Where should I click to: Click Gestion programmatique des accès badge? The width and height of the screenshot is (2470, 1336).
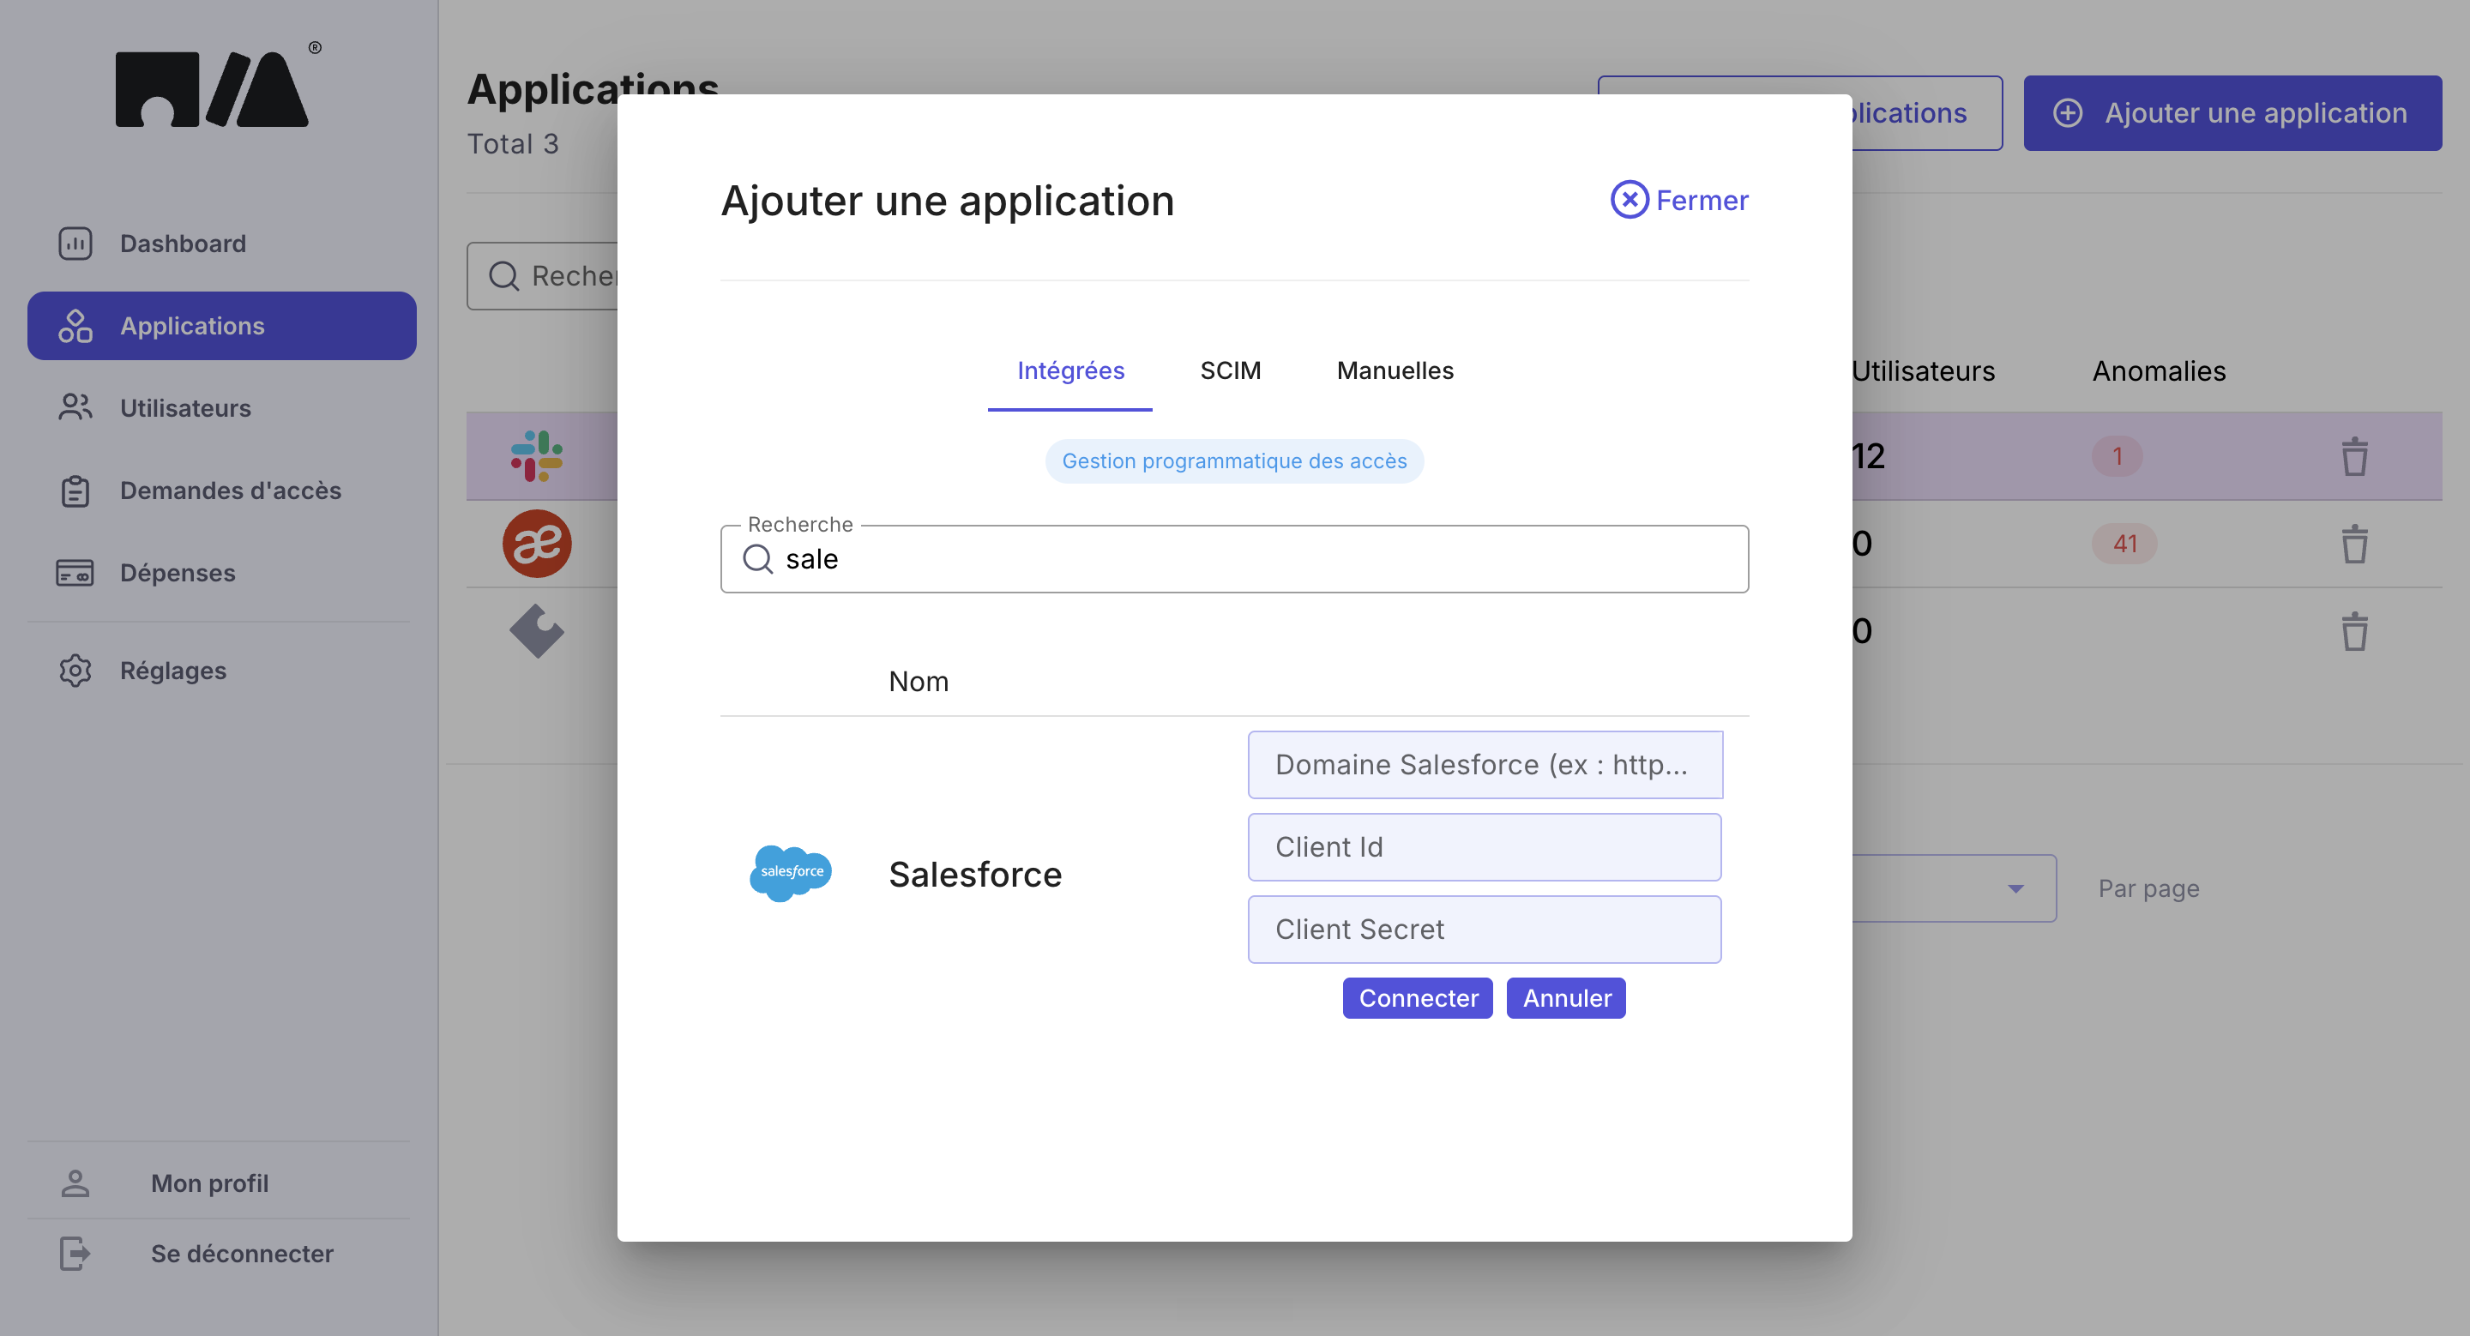[x=1234, y=461]
